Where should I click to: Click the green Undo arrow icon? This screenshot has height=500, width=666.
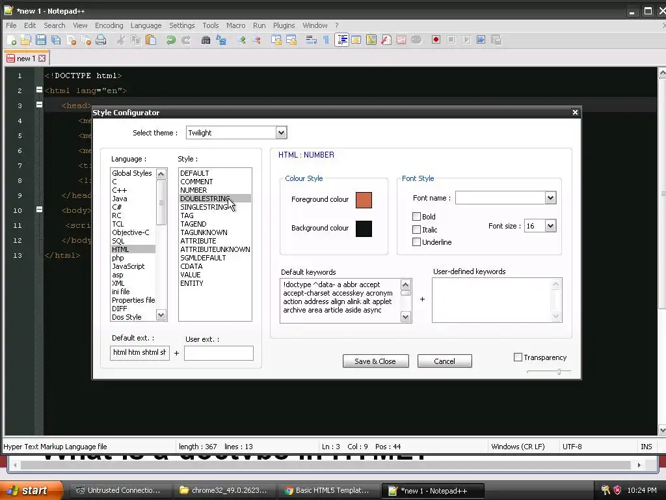click(171, 40)
